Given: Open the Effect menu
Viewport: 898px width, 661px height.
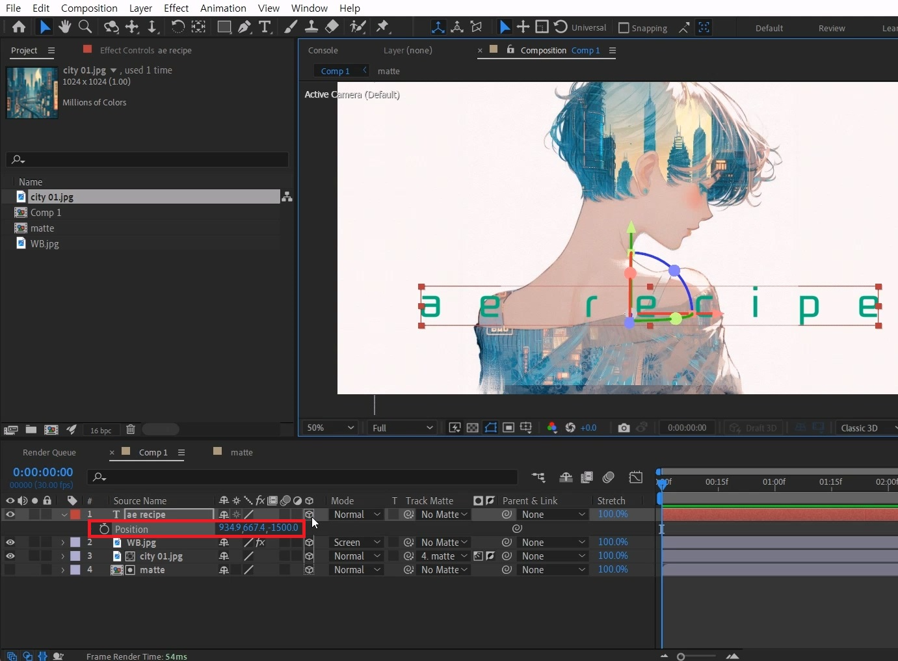Looking at the screenshot, I should pos(176,8).
